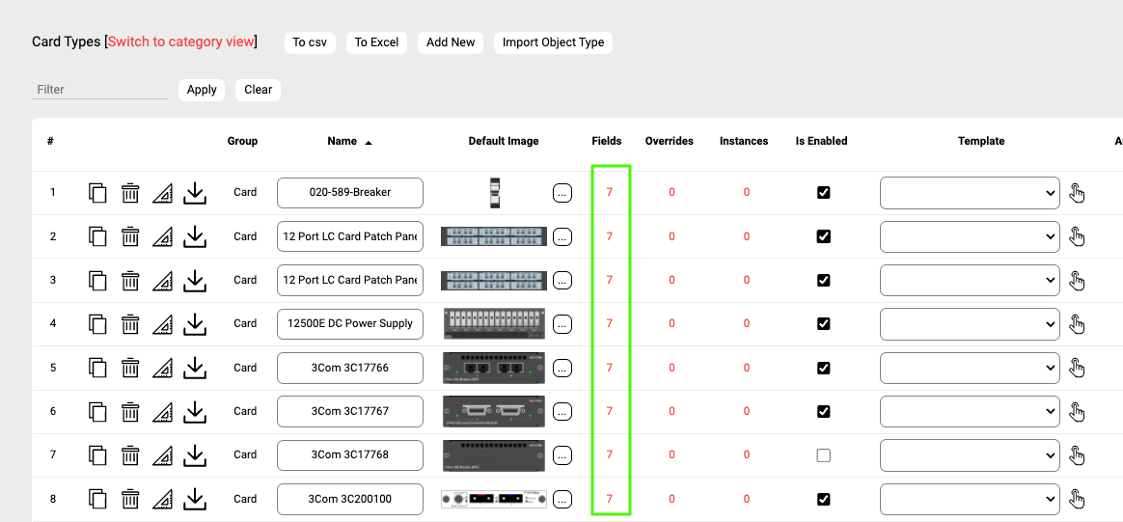This screenshot has width=1123, height=522.
Task: Uncheck Is Enabled for 020-589-Breaker
Action: (x=823, y=193)
